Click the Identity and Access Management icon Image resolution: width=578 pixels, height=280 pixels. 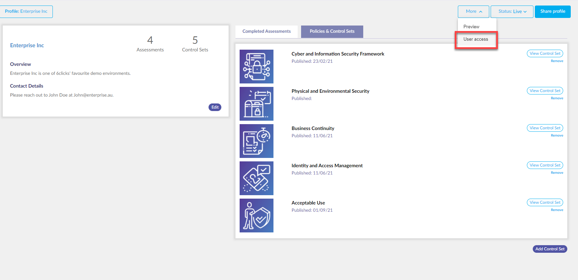(x=257, y=178)
